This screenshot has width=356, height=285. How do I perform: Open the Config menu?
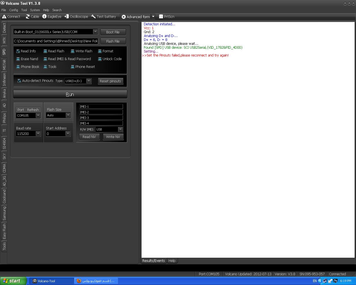pos(14,10)
